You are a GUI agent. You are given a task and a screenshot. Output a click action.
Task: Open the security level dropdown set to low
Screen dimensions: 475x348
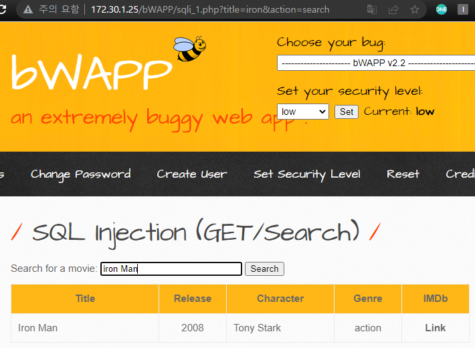pos(303,112)
